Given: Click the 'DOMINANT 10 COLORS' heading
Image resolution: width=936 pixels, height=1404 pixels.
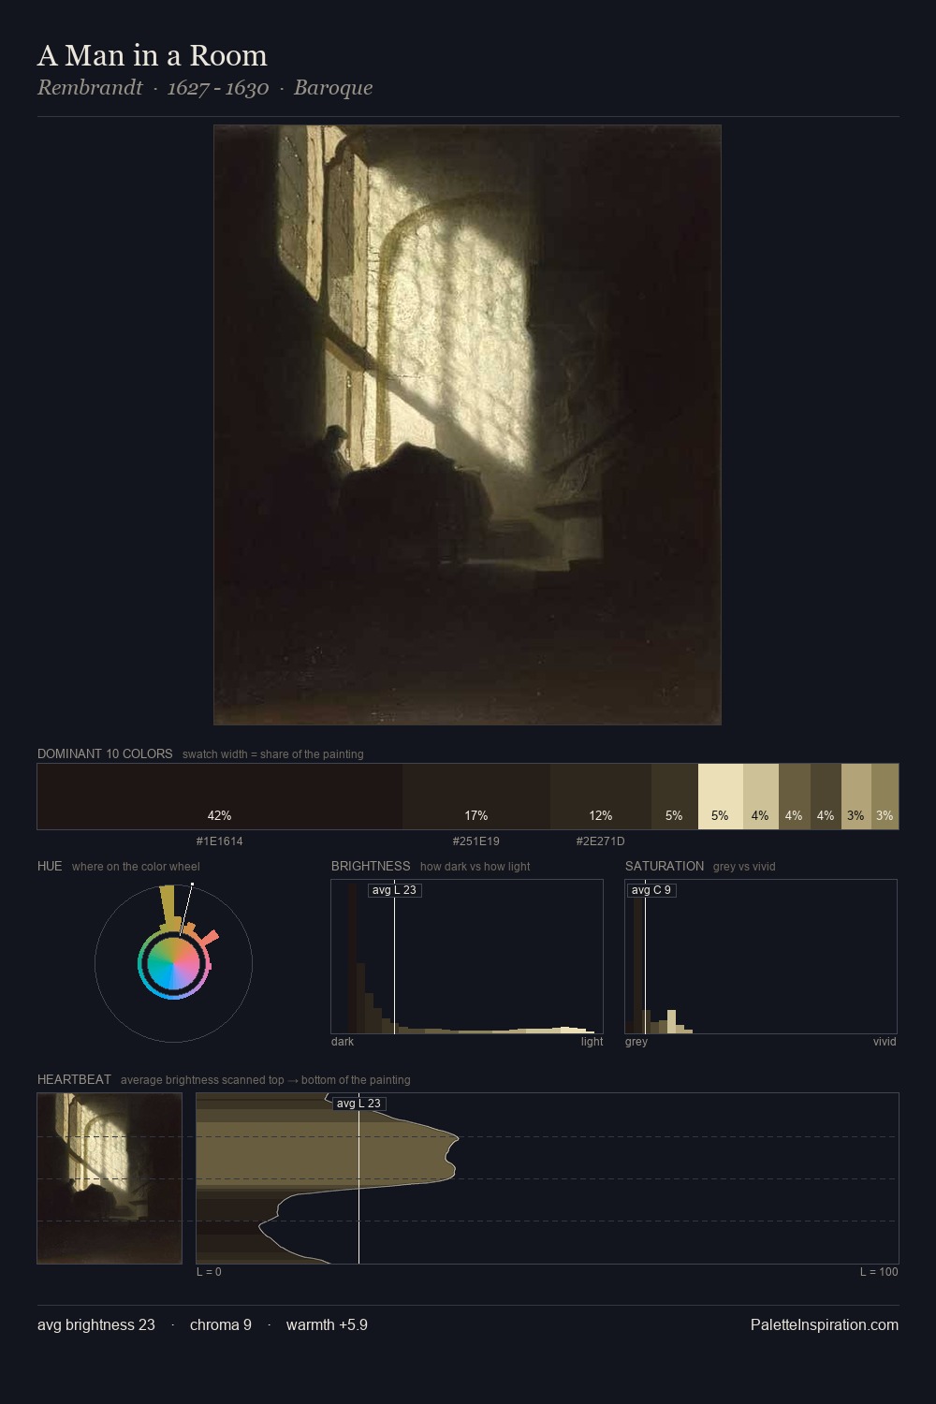Looking at the screenshot, I should [x=105, y=753].
